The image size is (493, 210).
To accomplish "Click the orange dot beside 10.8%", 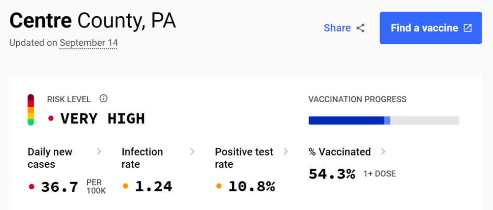I will pos(219,186).
